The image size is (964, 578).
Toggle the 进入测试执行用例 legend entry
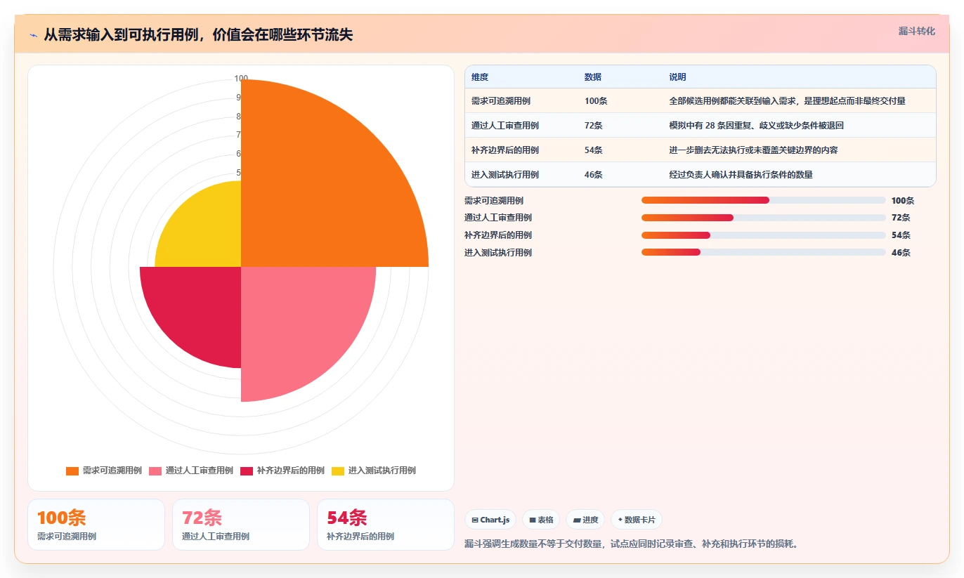(x=374, y=471)
